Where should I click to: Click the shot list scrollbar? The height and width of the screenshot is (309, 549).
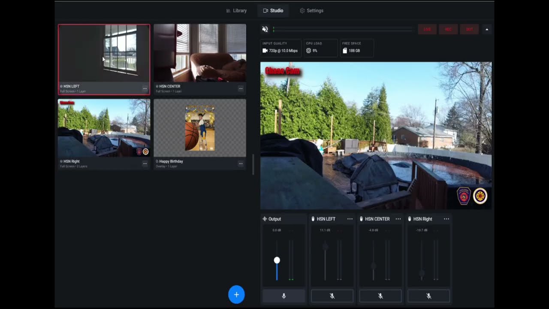(x=253, y=164)
